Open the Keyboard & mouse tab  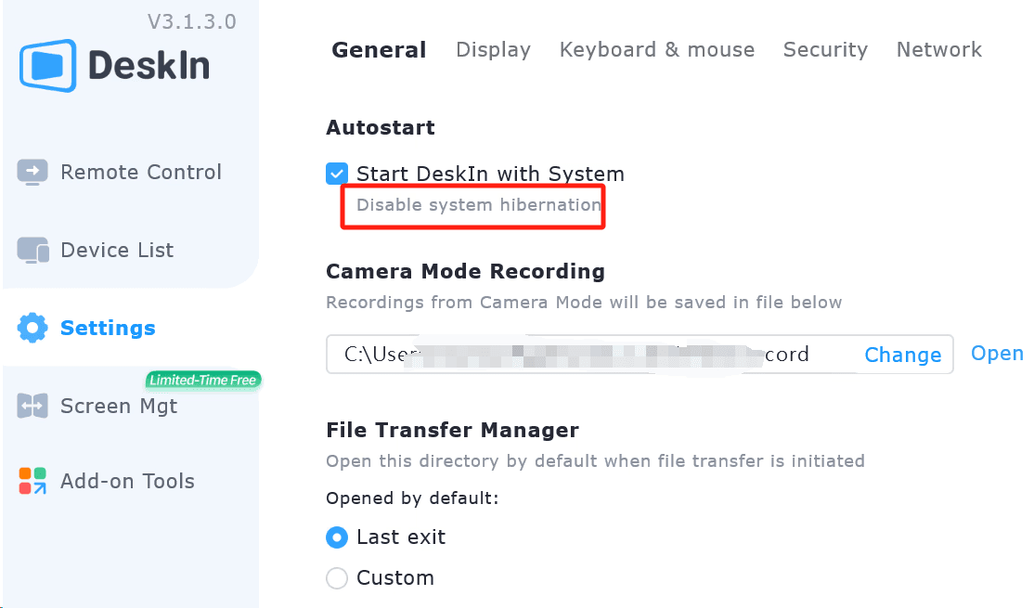click(656, 49)
